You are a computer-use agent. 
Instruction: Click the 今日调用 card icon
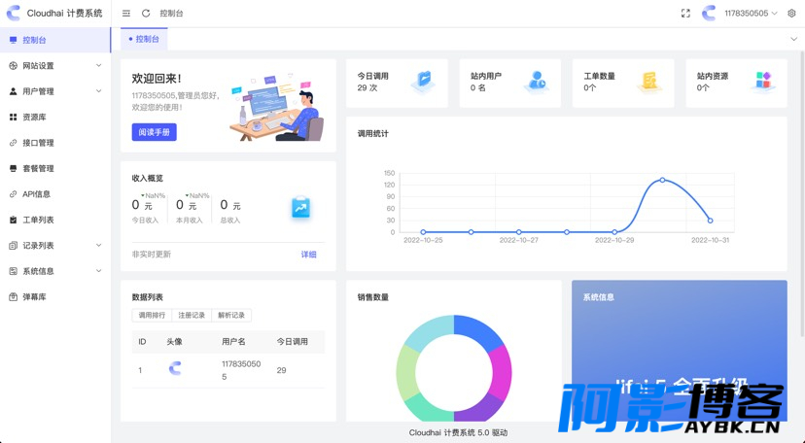tap(423, 82)
